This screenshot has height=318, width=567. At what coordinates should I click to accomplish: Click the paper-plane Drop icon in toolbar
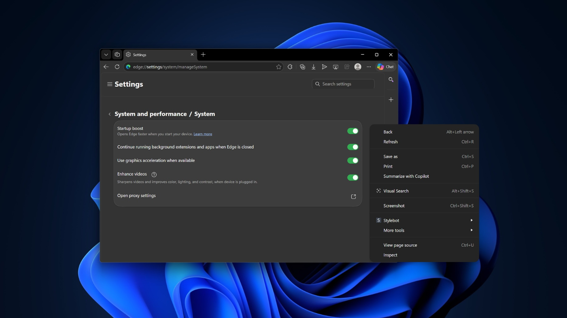pos(325,67)
